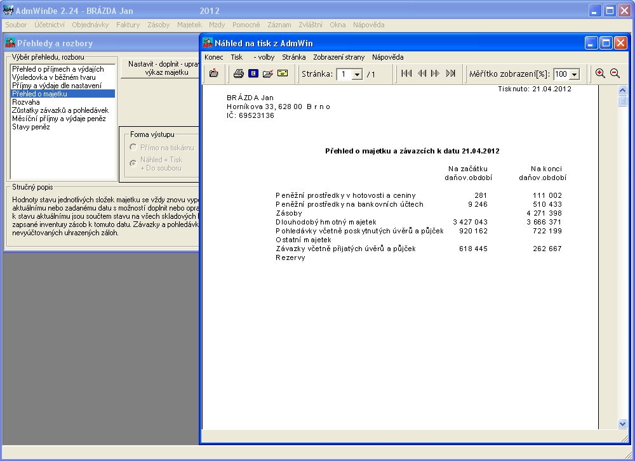Open Stránka menu in preview window

(x=293, y=57)
